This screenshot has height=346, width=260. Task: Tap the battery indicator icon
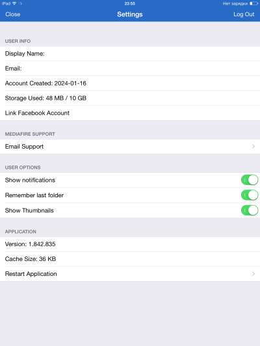click(x=253, y=3)
